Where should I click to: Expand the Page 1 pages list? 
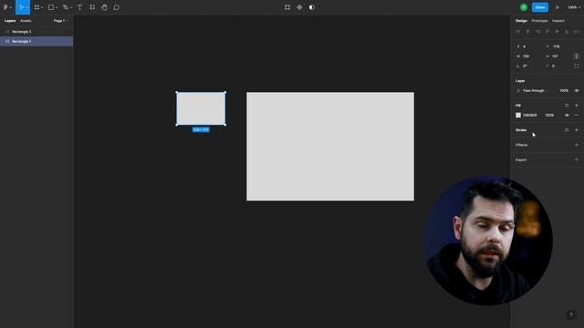pyautogui.click(x=61, y=21)
